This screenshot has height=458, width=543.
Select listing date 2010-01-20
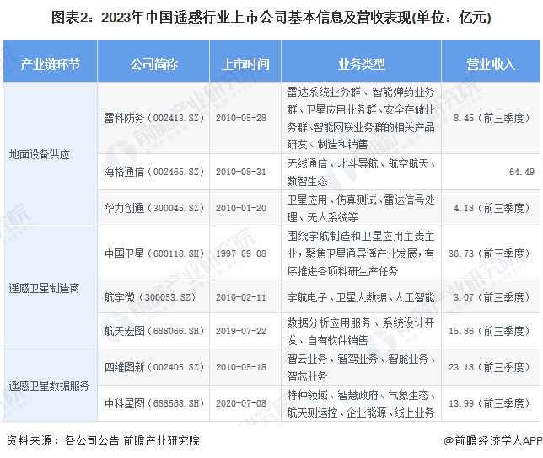(x=241, y=208)
